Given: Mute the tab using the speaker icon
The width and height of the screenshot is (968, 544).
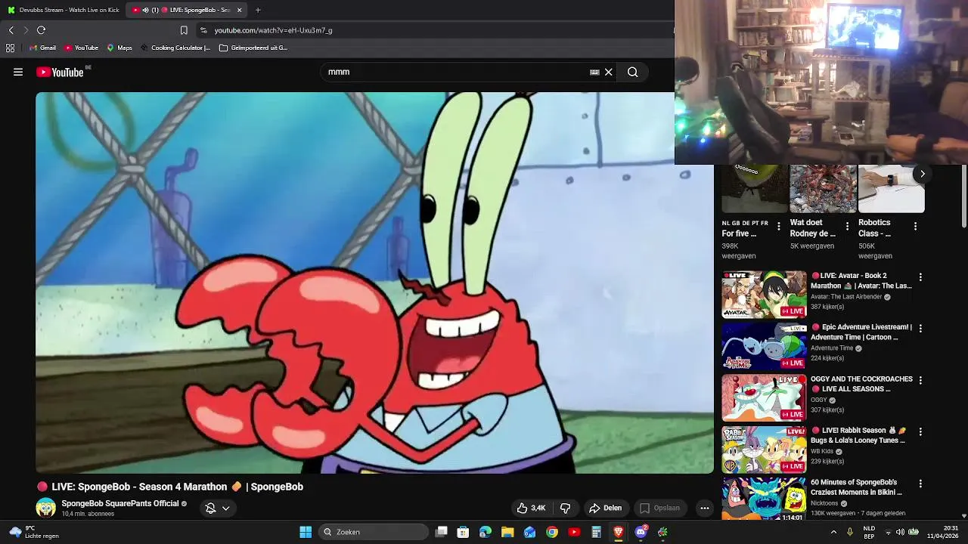Looking at the screenshot, I should coord(145,10).
